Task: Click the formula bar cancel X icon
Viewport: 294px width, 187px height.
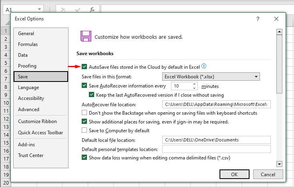Action: [63, 10]
